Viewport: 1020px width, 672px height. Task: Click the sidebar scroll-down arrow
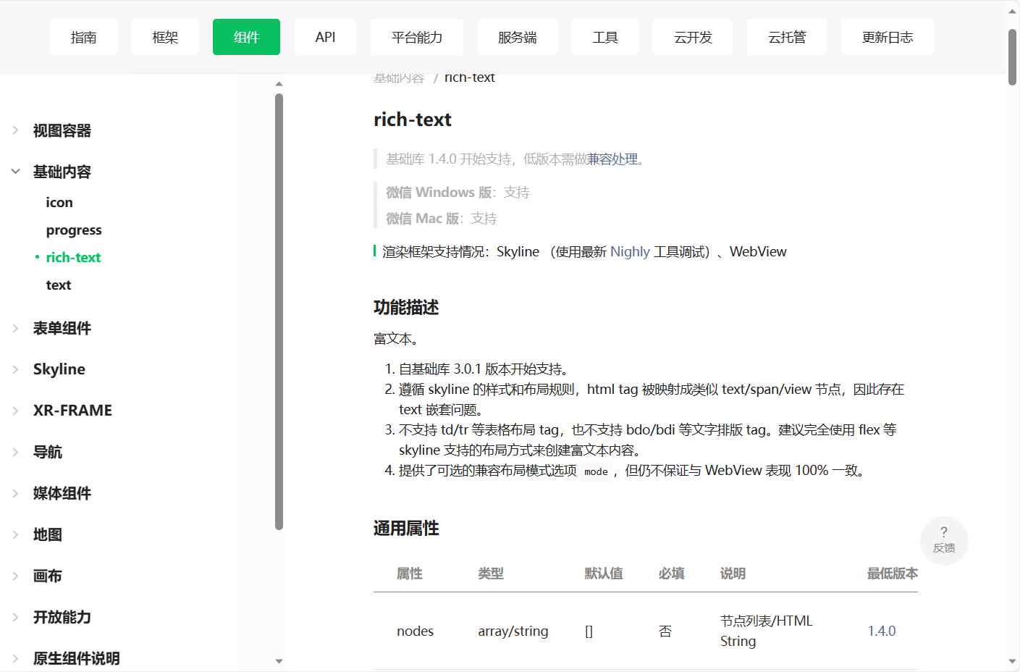coord(279,661)
